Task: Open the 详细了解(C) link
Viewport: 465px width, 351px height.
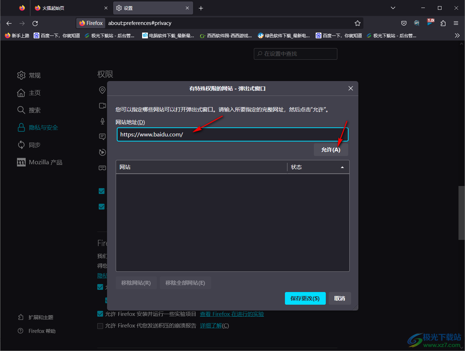Action: click(x=214, y=326)
